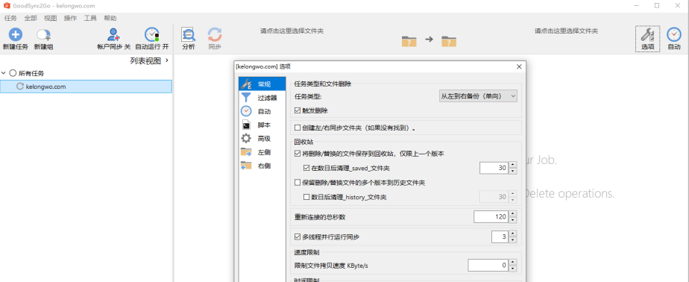Image resolution: width=689 pixels, height=282 pixels.
Task: Click the GoodSync2Go app icon in title bar
Action: pos(7,6)
